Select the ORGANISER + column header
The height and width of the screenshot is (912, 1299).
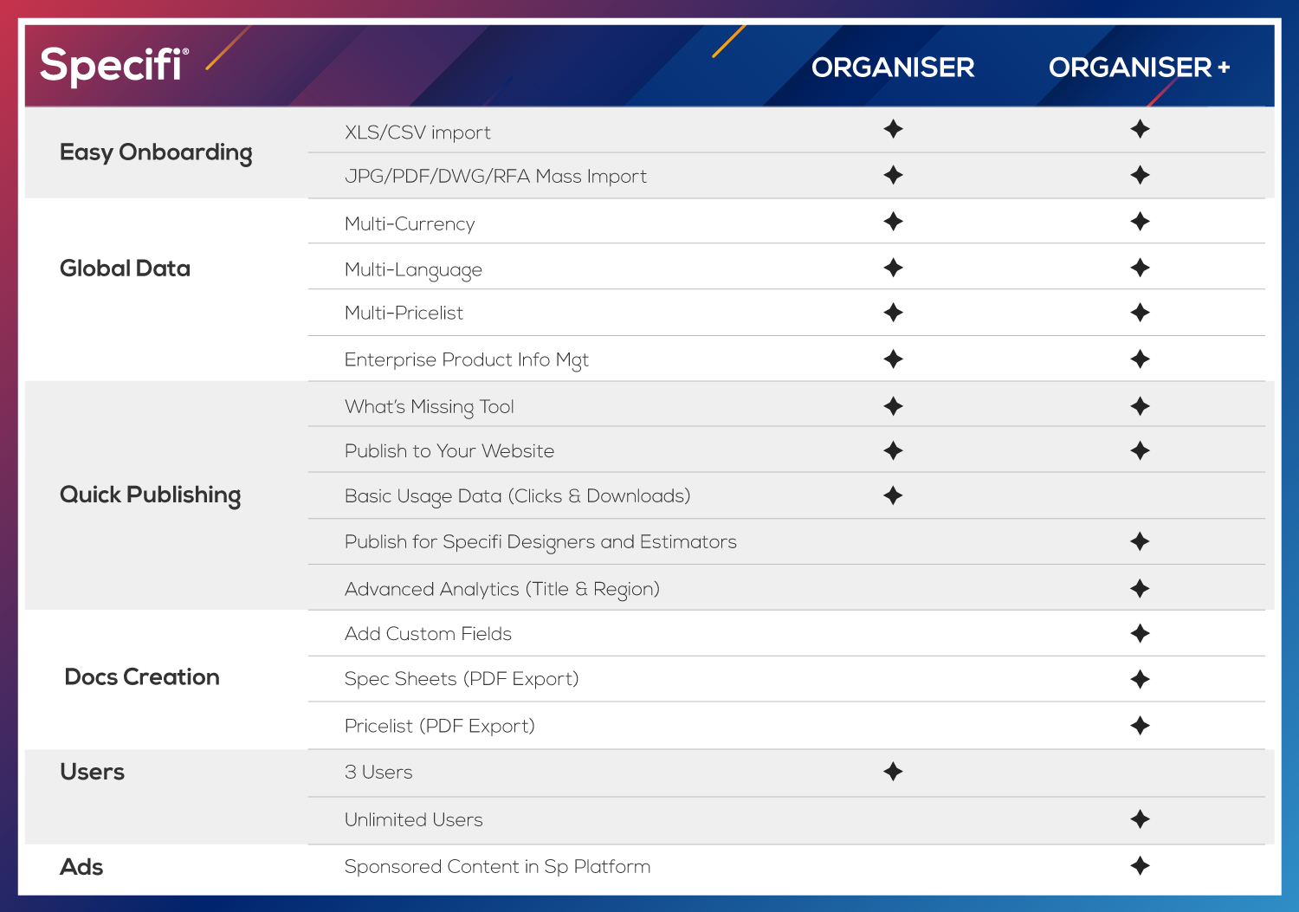pyautogui.click(x=1139, y=68)
